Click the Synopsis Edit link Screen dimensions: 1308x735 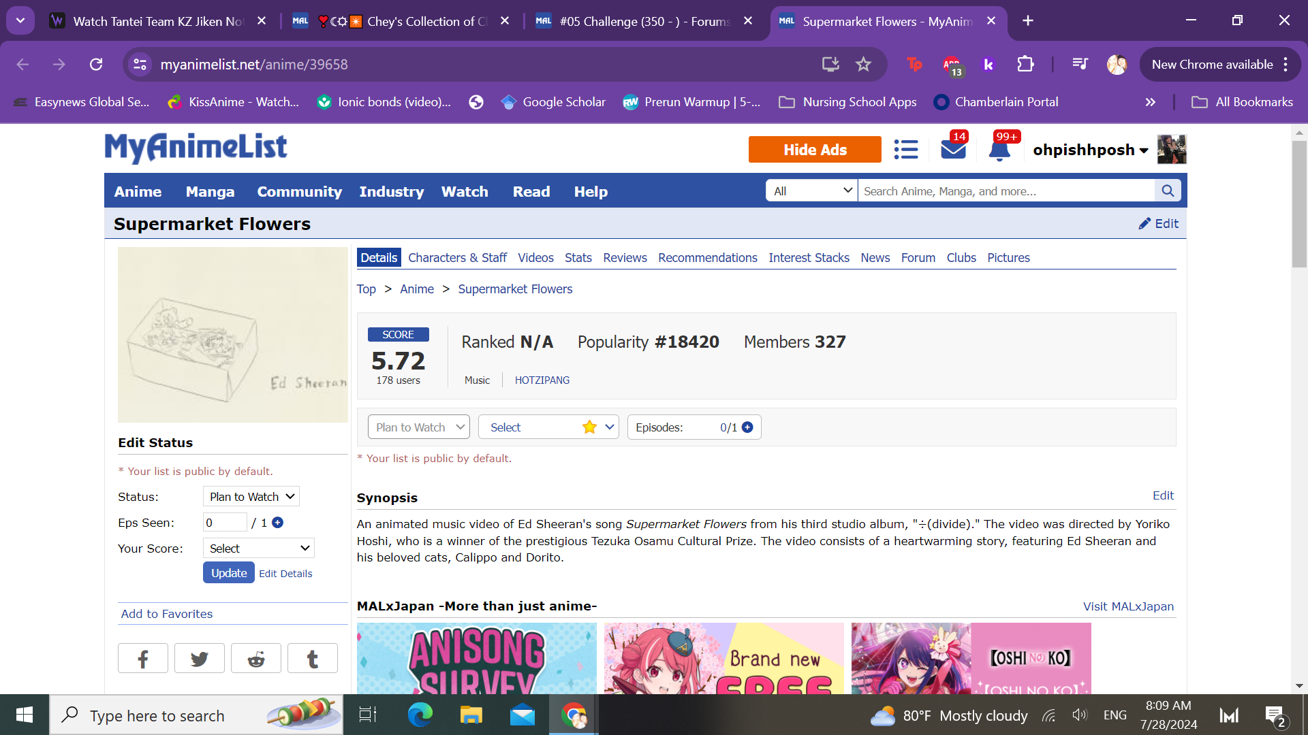(1163, 495)
